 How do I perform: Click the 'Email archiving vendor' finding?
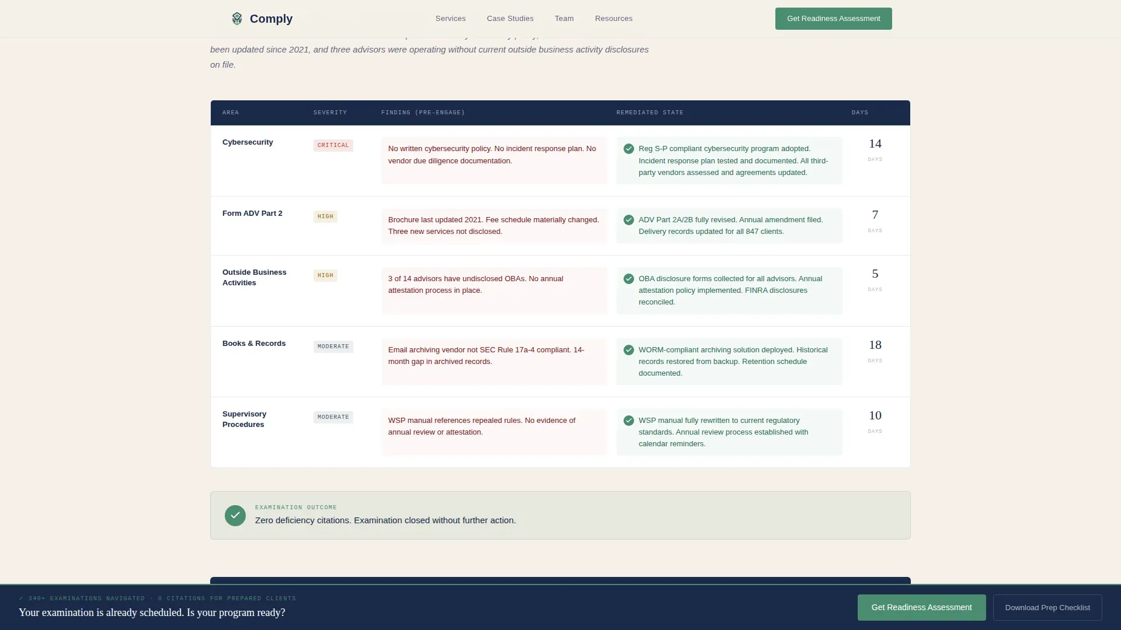tap(494, 362)
